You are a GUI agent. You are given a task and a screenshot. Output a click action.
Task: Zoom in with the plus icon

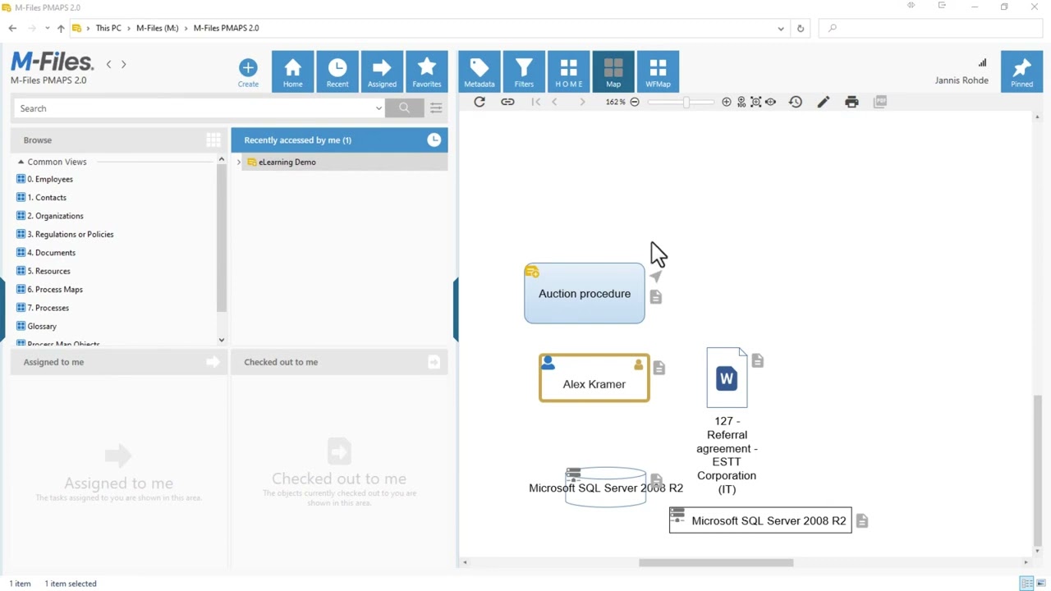pyautogui.click(x=727, y=102)
